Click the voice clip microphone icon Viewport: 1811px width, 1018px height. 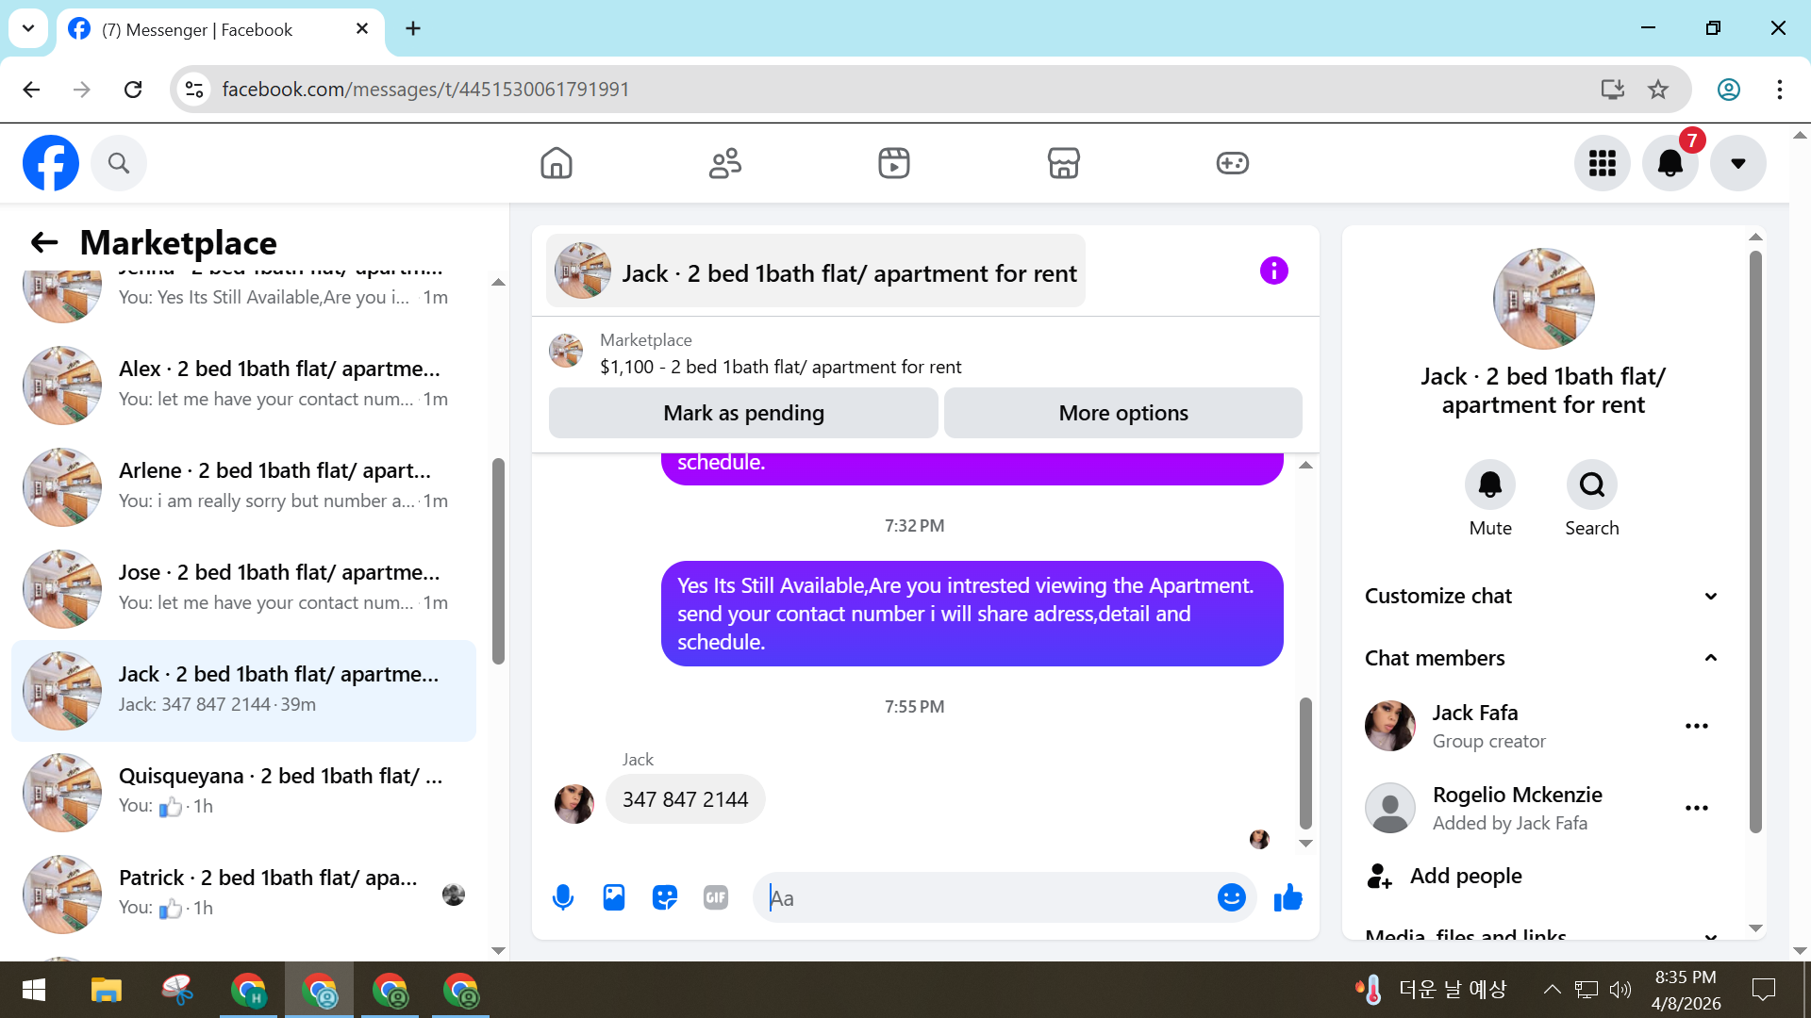pos(563,897)
